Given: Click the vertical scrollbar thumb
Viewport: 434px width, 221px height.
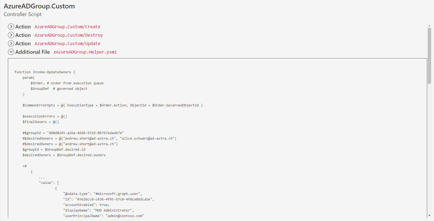Looking at the screenshot, I should click(429, 56).
